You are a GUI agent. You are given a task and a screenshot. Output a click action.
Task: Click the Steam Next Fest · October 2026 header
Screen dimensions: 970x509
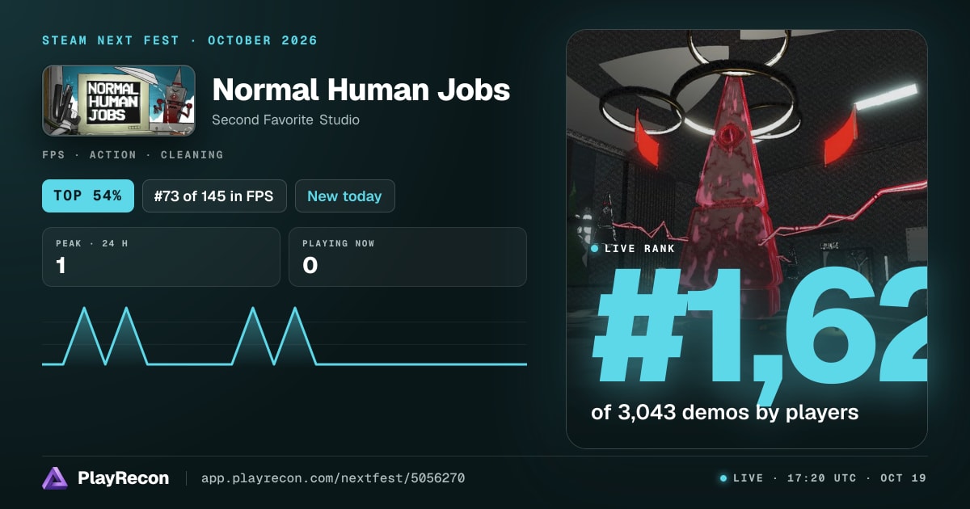point(179,40)
